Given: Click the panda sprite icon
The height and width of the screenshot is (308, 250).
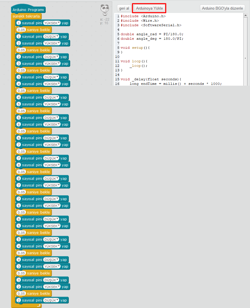Looking at the screenshot, I should point(105,10).
